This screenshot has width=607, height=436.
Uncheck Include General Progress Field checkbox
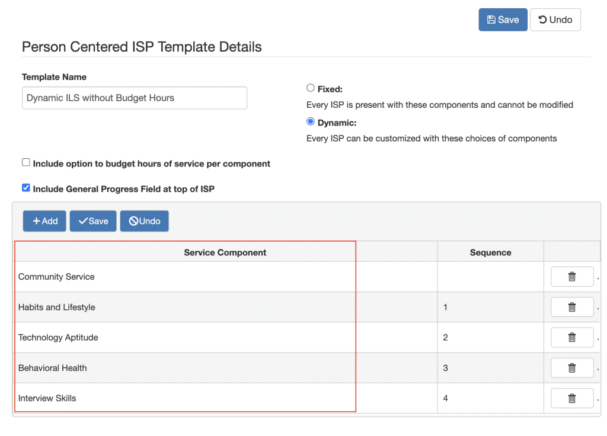pos(26,188)
